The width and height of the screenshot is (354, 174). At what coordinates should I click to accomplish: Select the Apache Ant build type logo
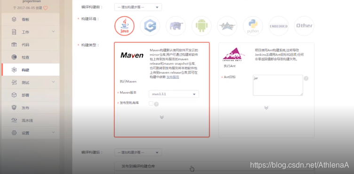pyautogui.click(x=234, y=54)
